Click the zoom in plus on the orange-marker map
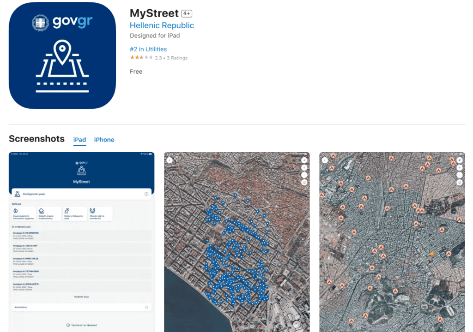Viewport: 473px width, 332px height. (x=460, y=167)
